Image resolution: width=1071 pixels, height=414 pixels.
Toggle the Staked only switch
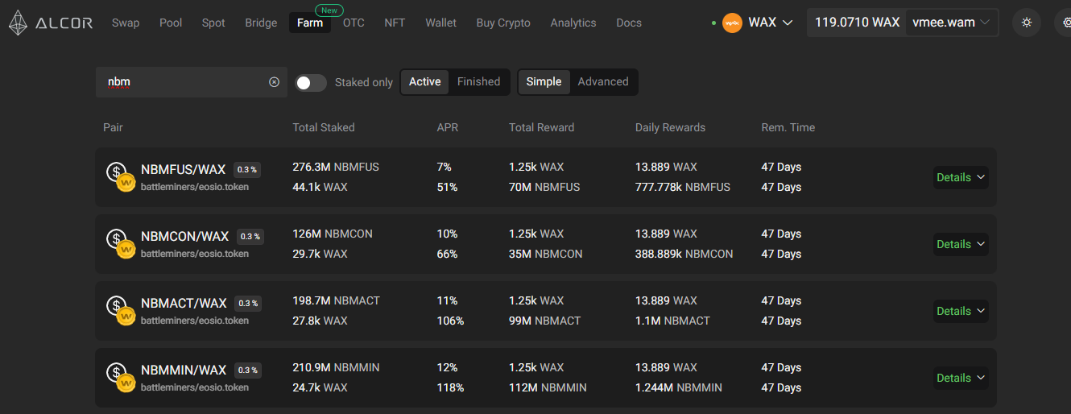(310, 82)
